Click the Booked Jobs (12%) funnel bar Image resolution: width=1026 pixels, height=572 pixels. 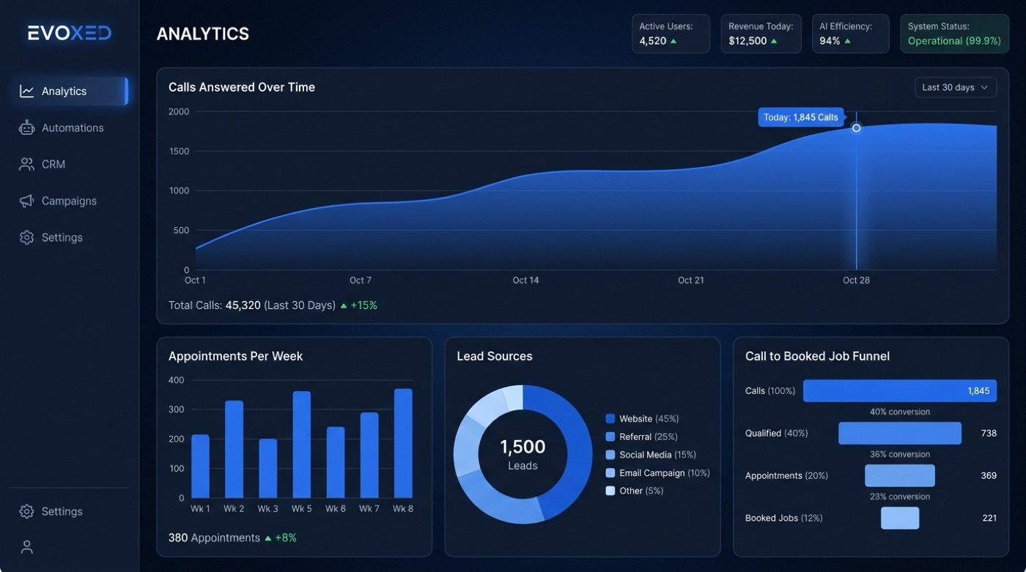900,518
